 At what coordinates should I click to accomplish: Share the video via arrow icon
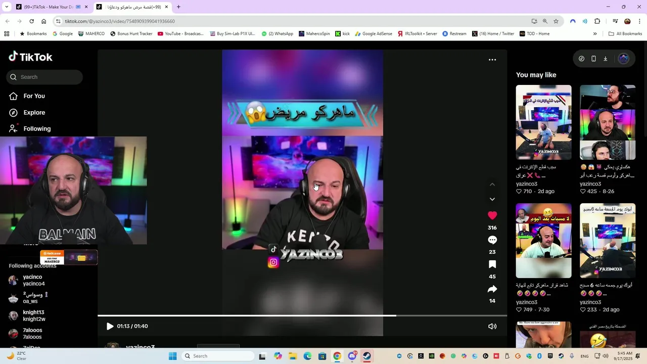pos(492,289)
